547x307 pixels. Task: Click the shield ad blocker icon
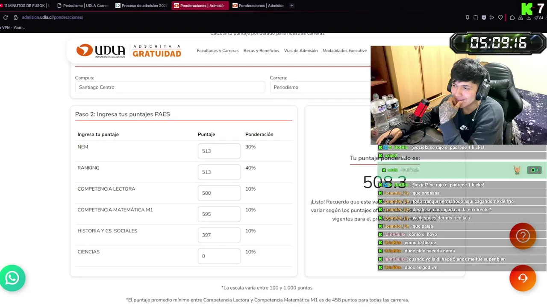(484, 17)
